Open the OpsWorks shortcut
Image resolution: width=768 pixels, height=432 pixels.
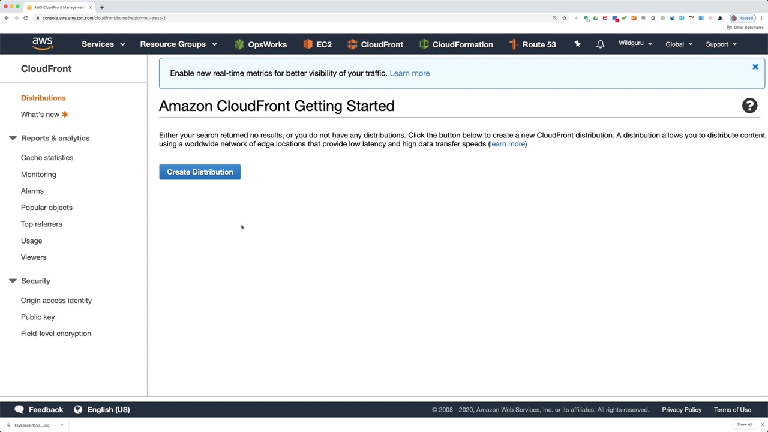pos(260,44)
